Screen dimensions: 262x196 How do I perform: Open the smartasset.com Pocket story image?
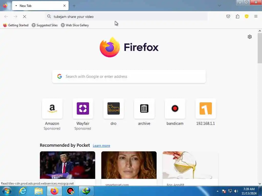tap(129, 165)
